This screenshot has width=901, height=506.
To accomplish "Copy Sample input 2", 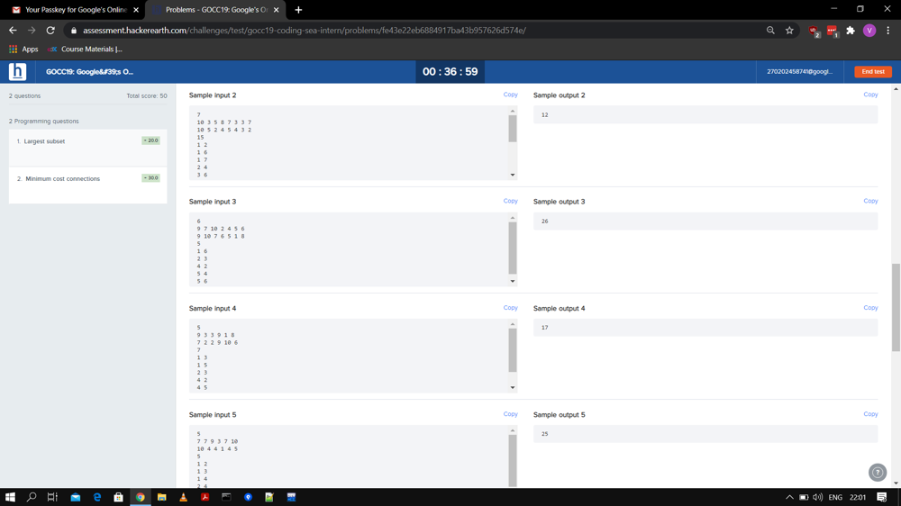I will click(x=510, y=95).
